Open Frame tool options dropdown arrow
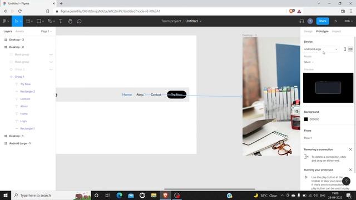This screenshot has width=356, height=200. 32,21
